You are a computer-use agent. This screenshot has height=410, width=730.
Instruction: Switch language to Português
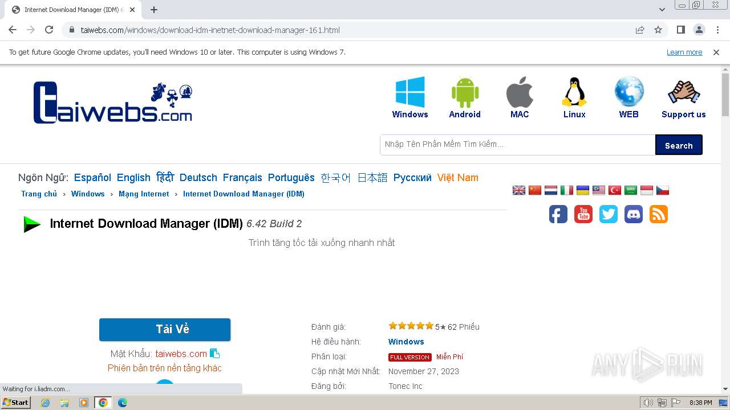291,178
